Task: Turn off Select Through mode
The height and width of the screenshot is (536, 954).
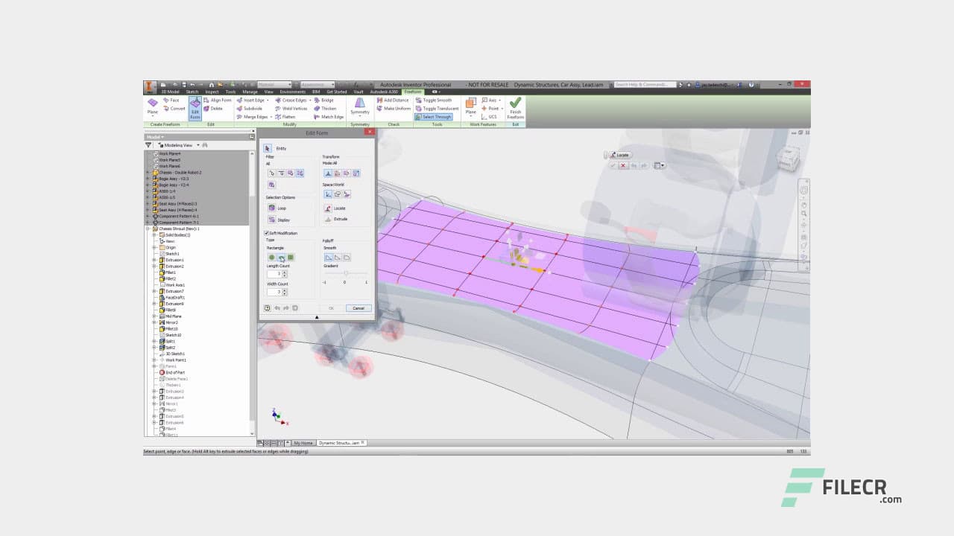Action: [435, 117]
